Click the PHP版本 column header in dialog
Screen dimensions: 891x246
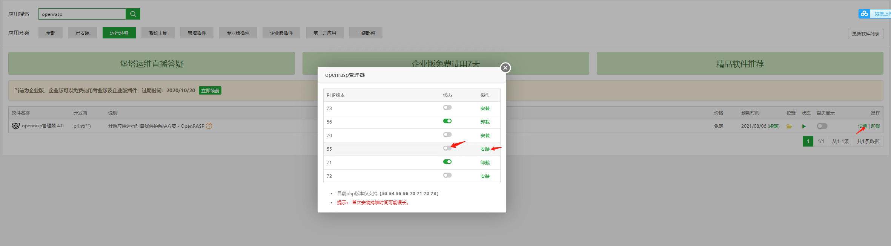[x=336, y=95]
